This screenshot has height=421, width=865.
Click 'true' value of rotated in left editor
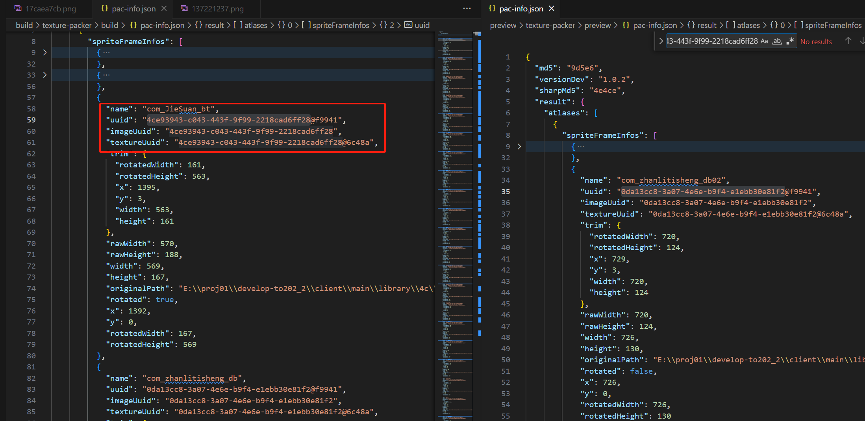coord(165,300)
